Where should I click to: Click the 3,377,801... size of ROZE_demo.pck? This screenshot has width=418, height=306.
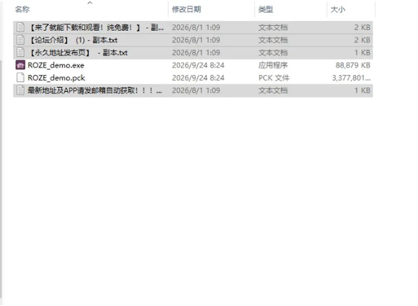(x=351, y=78)
